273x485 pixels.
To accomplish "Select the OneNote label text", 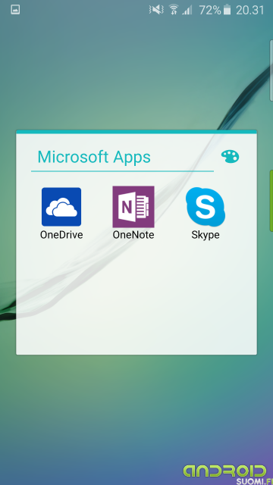I will (133, 235).
